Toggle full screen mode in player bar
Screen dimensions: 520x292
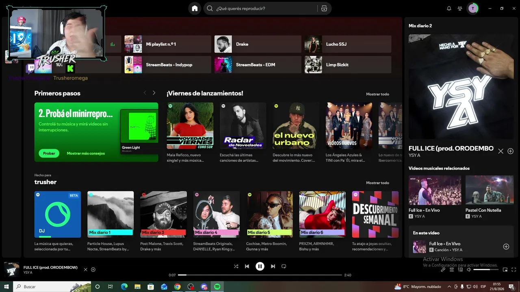pos(514,270)
